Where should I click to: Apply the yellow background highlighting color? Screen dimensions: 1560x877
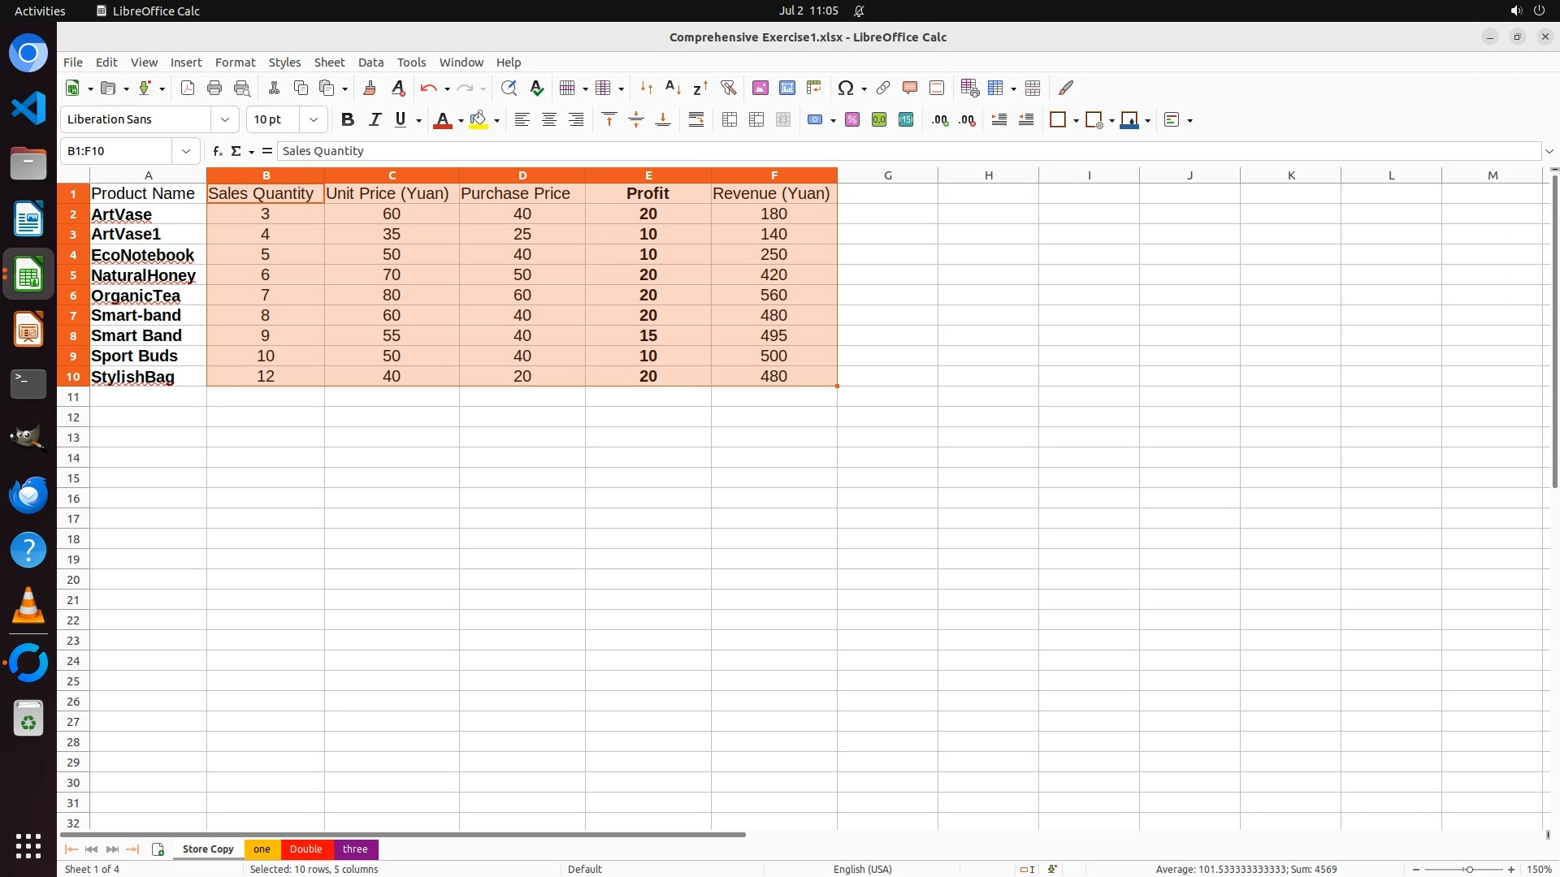point(479,119)
